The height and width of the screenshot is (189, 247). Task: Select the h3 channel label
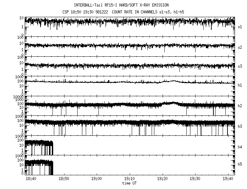click(x=240, y=126)
